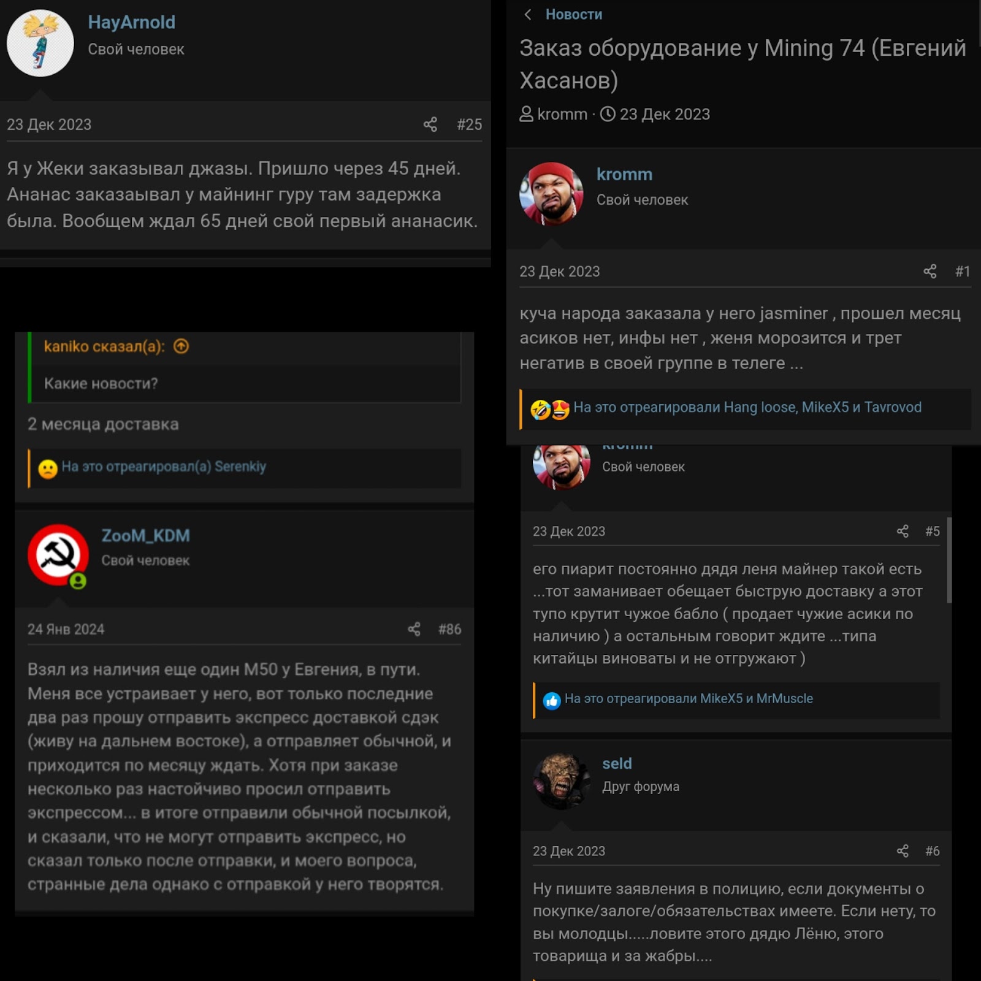Open seld's profile name link
The width and height of the screenshot is (981, 981).
coord(617,763)
